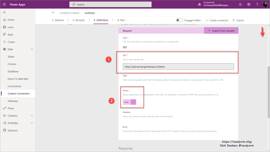This screenshot has height=152, width=270.
Task: Click the notifications bell icon
Action: click(240, 4)
